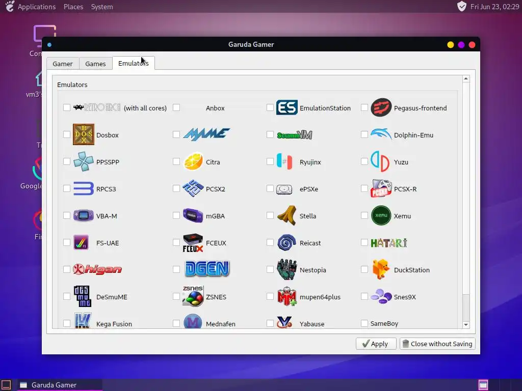Click the Pegasus-frontend icon
The height and width of the screenshot is (391, 522).
(x=381, y=107)
